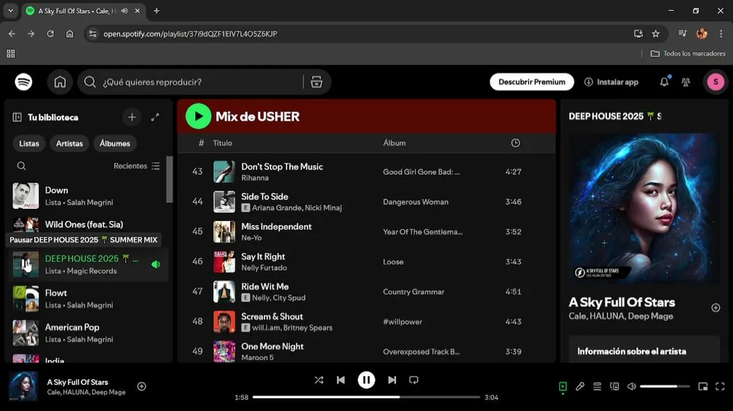Click now-playing bar album thumbnail
Screen dimensions: 733x411
tap(23, 386)
